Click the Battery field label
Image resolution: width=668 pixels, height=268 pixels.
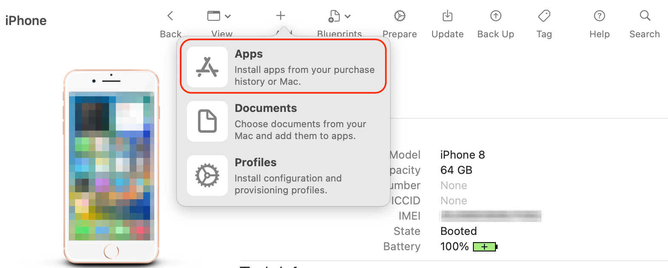point(402,246)
